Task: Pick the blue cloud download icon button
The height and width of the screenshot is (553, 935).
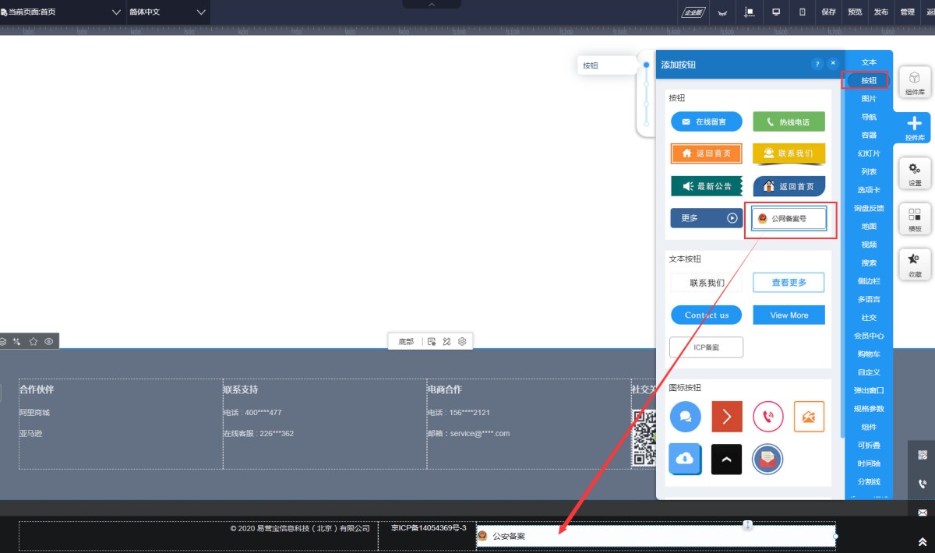Action: (x=686, y=459)
